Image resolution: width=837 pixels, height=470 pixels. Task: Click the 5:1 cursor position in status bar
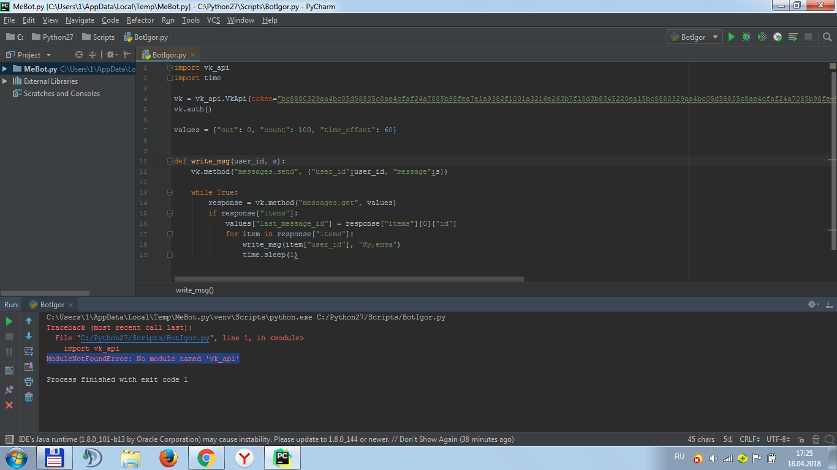727,439
